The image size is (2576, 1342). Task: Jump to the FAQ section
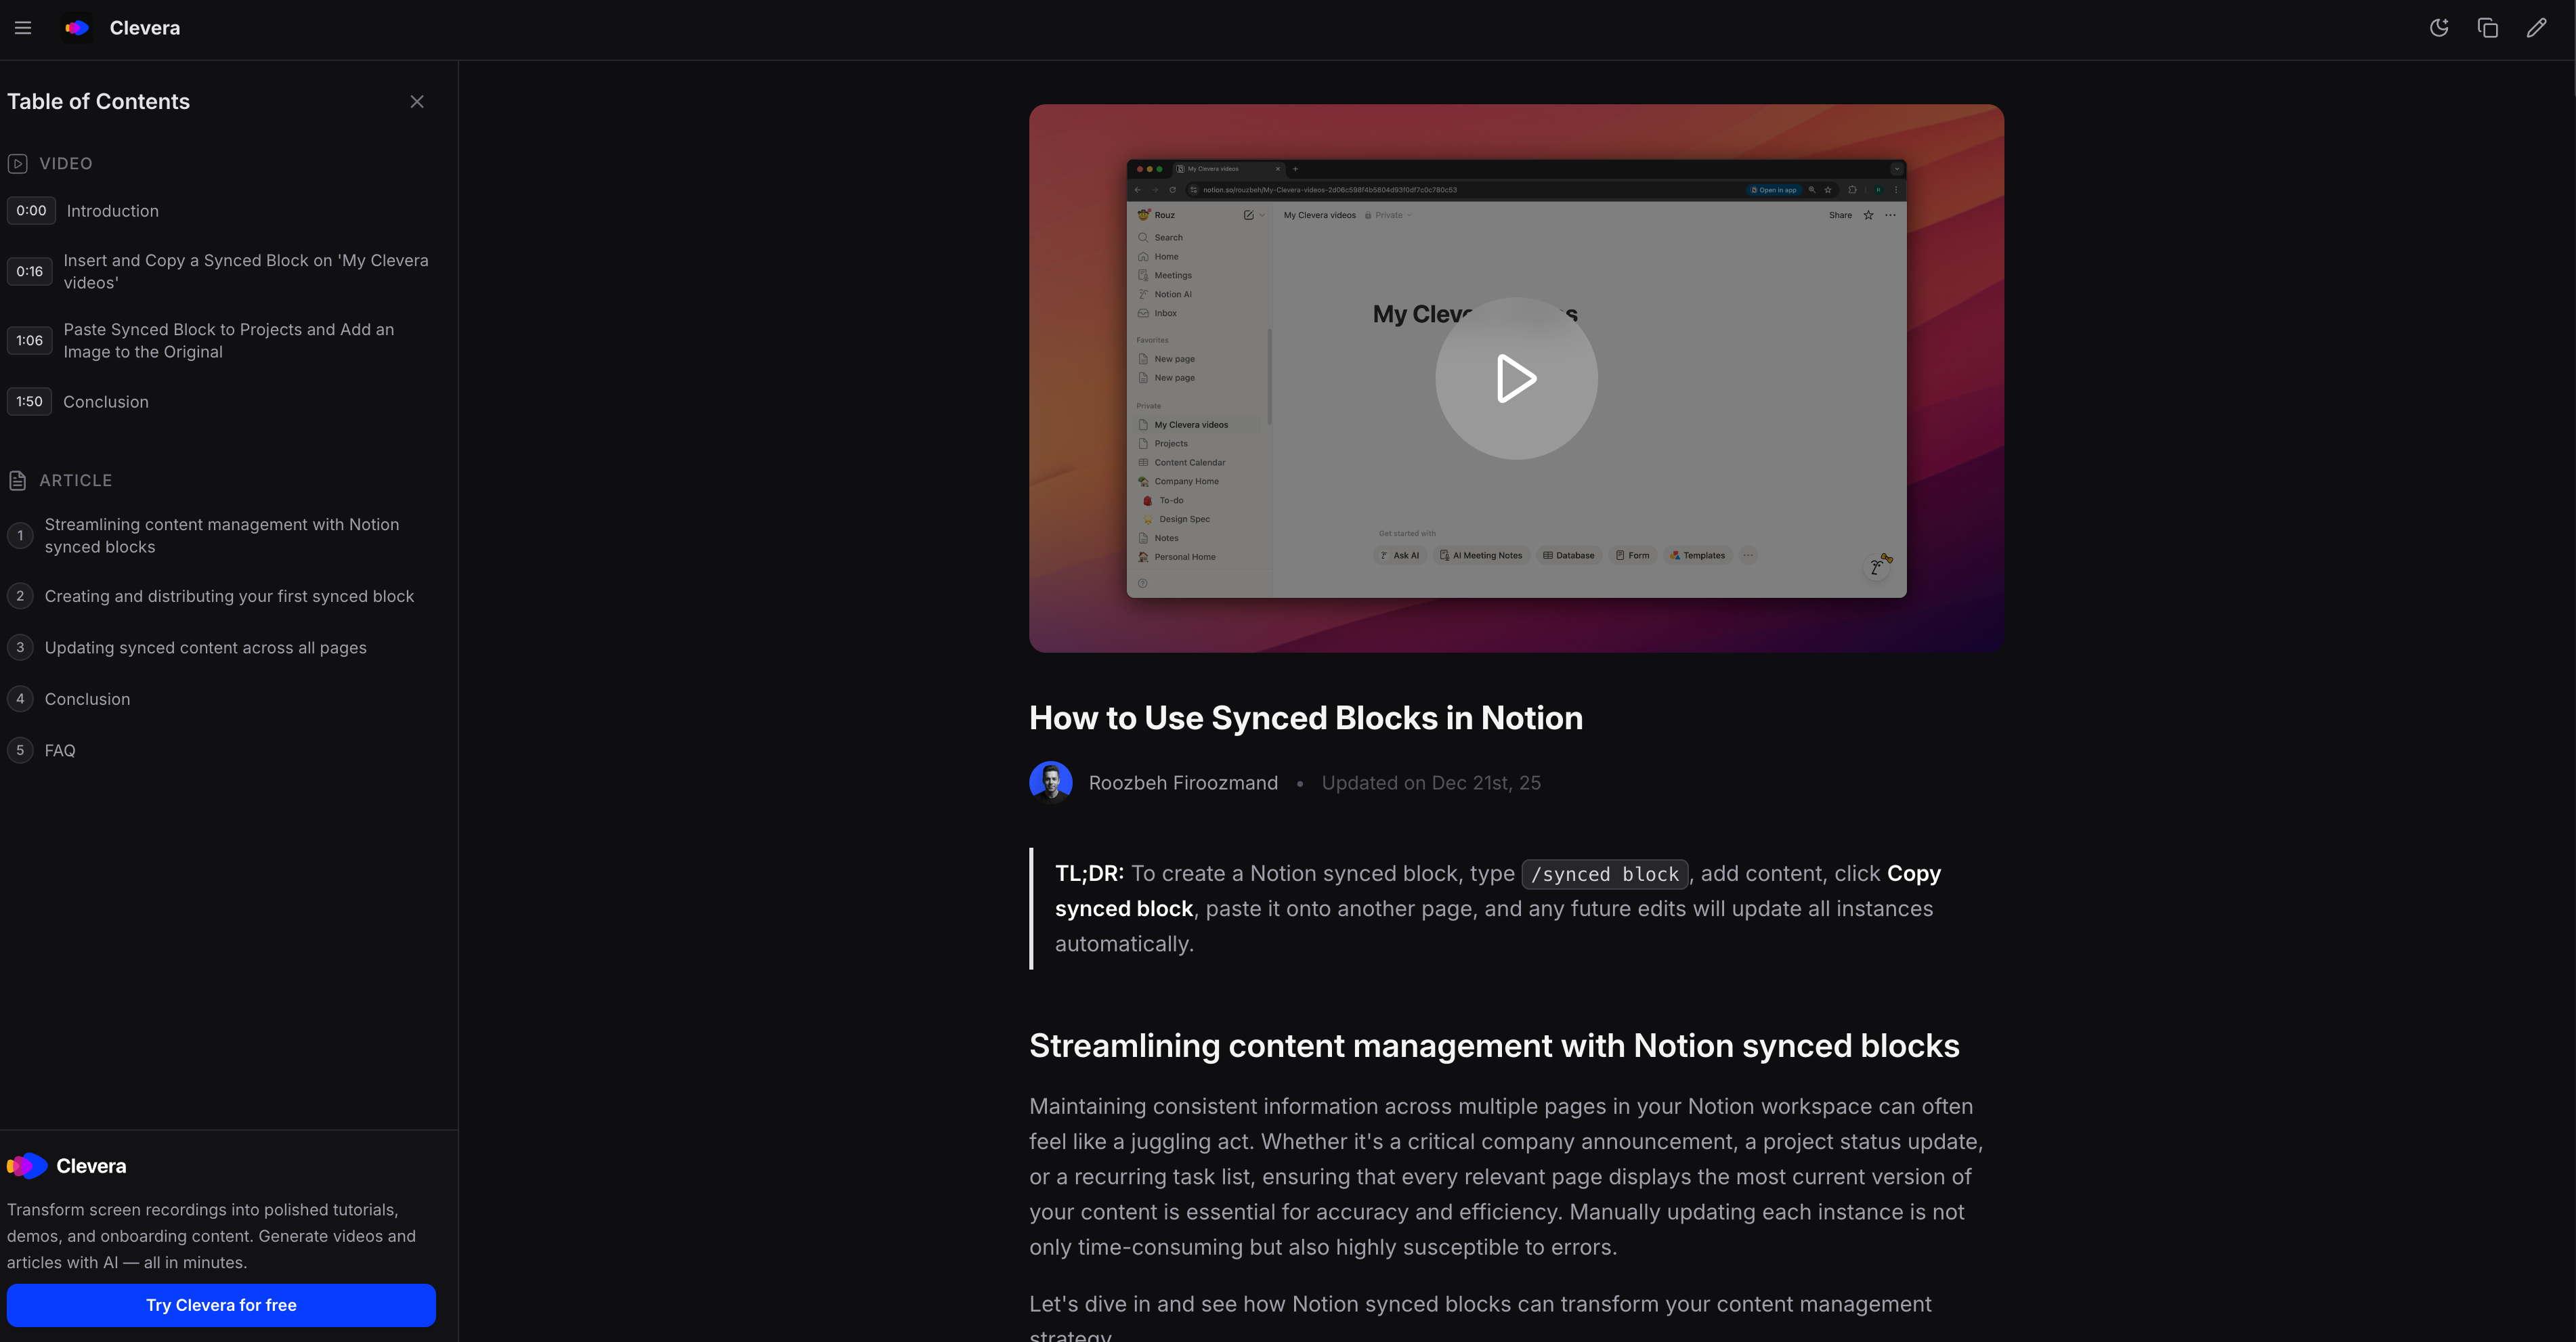(60, 750)
